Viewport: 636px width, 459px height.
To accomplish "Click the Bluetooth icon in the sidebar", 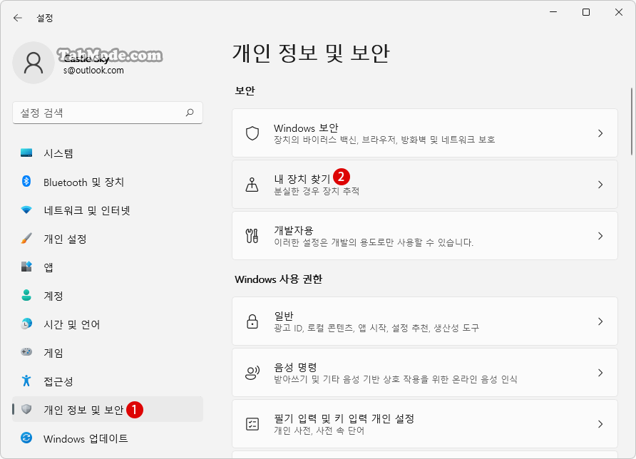I will coord(26,181).
